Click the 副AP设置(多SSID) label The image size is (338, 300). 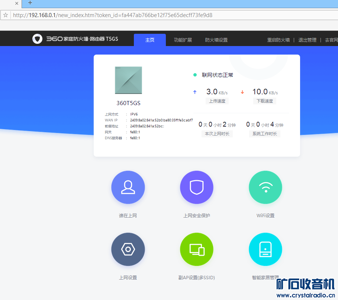197,277
